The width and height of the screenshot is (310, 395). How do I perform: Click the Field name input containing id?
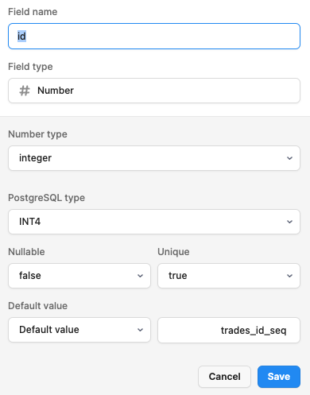(x=154, y=36)
